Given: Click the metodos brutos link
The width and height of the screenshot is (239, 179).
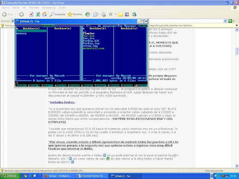Looking at the screenshot, I should [x=62, y=102].
